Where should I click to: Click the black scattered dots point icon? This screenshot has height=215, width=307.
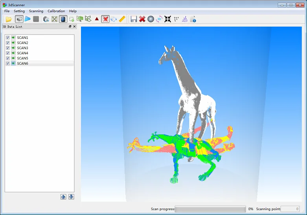(176, 19)
